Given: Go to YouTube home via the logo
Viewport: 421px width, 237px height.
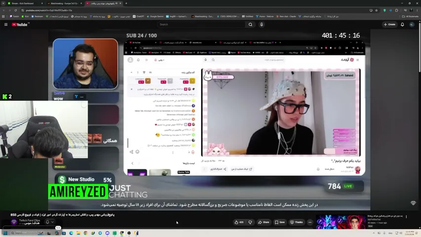Looking at the screenshot, I should pos(20,25).
